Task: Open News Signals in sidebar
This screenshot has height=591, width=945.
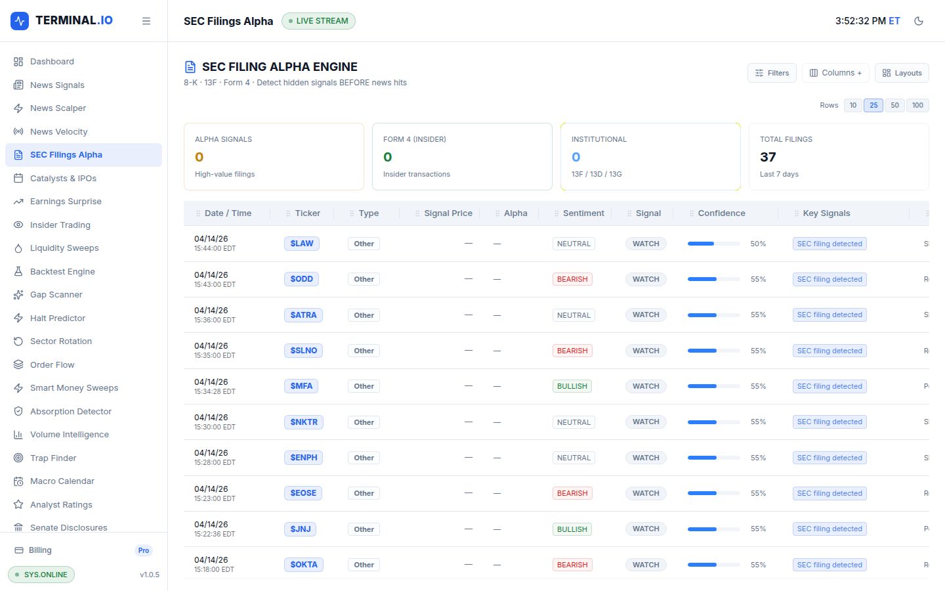Action: (x=83, y=85)
